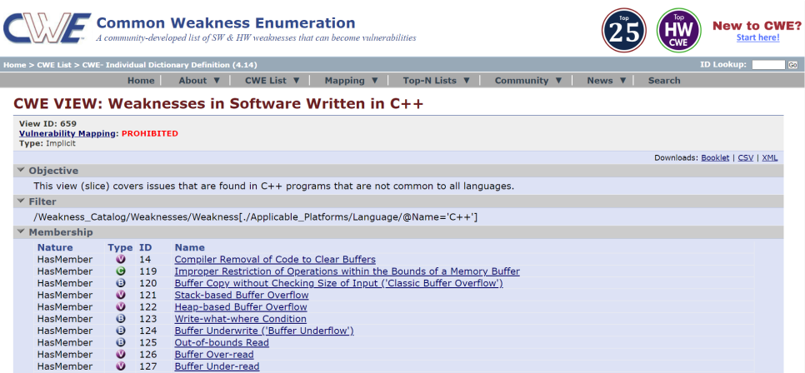Open the Top HW CWE badge
The width and height of the screenshot is (805, 373).
coord(678,30)
